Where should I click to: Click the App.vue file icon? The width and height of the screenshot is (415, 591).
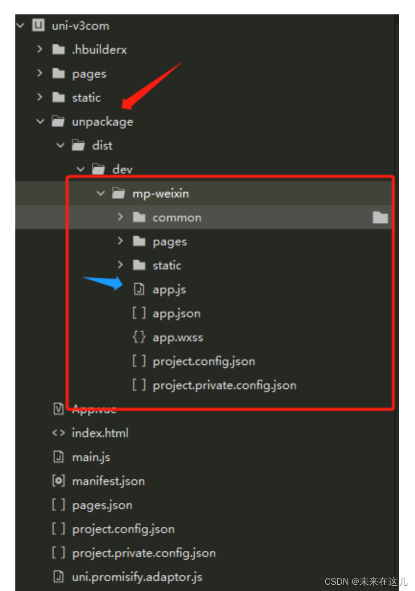point(59,409)
